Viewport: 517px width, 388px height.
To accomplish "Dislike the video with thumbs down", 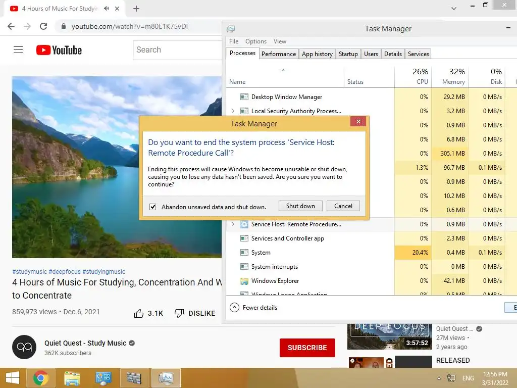I will click(x=179, y=313).
